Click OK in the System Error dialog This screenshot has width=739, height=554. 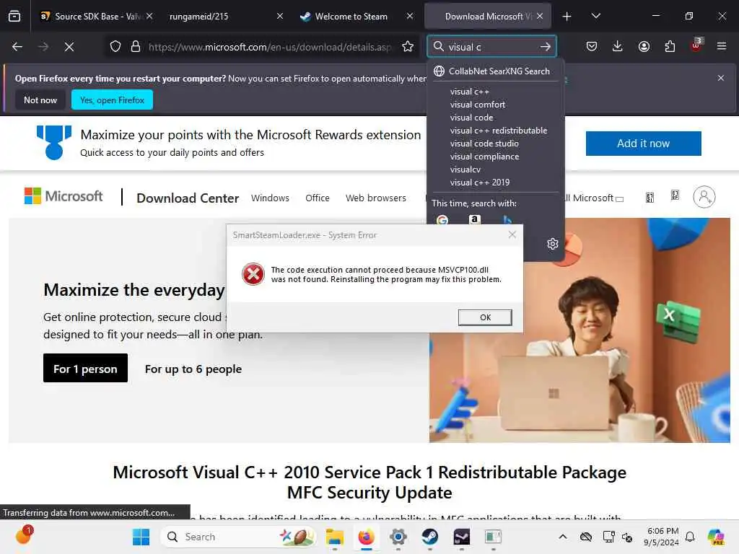[485, 317]
